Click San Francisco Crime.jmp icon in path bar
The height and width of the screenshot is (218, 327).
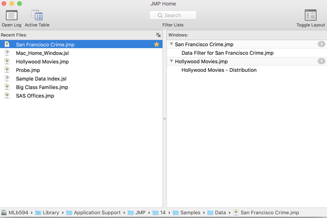point(236,213)
